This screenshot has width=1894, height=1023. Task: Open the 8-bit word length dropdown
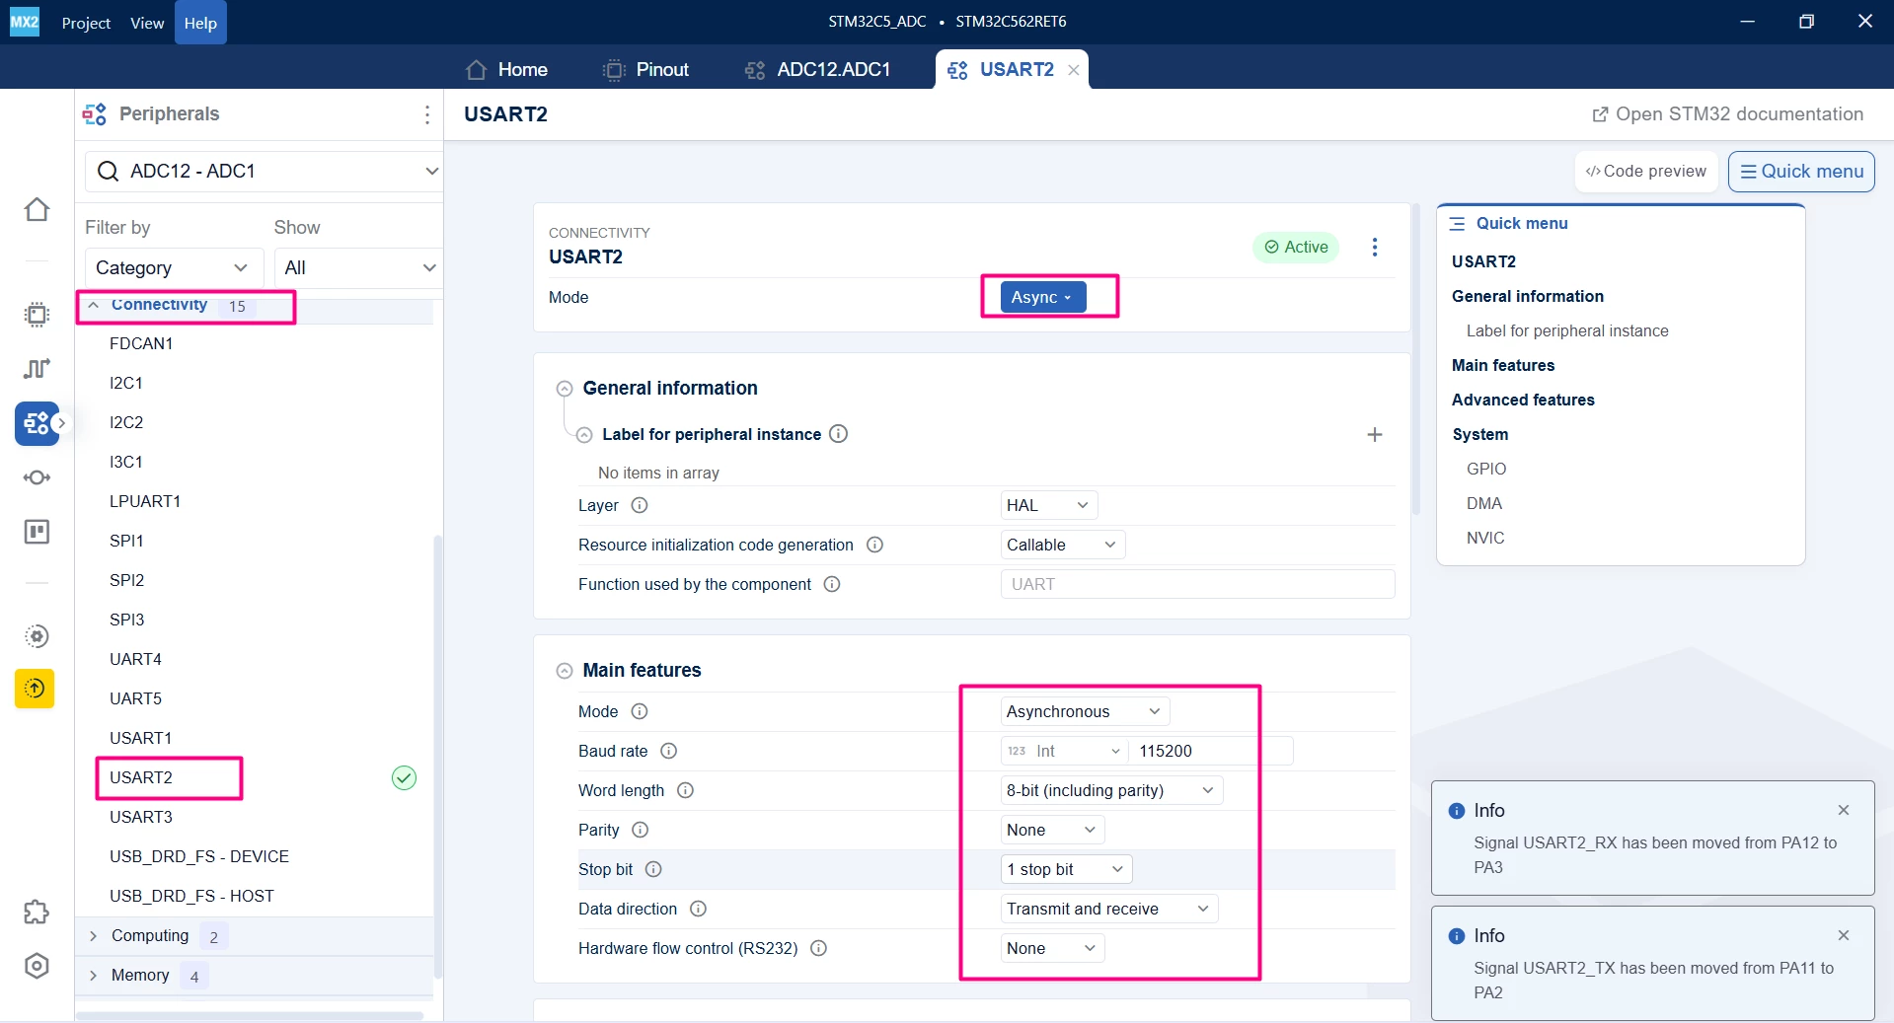pyautogui.click(x=1111, y=790)
